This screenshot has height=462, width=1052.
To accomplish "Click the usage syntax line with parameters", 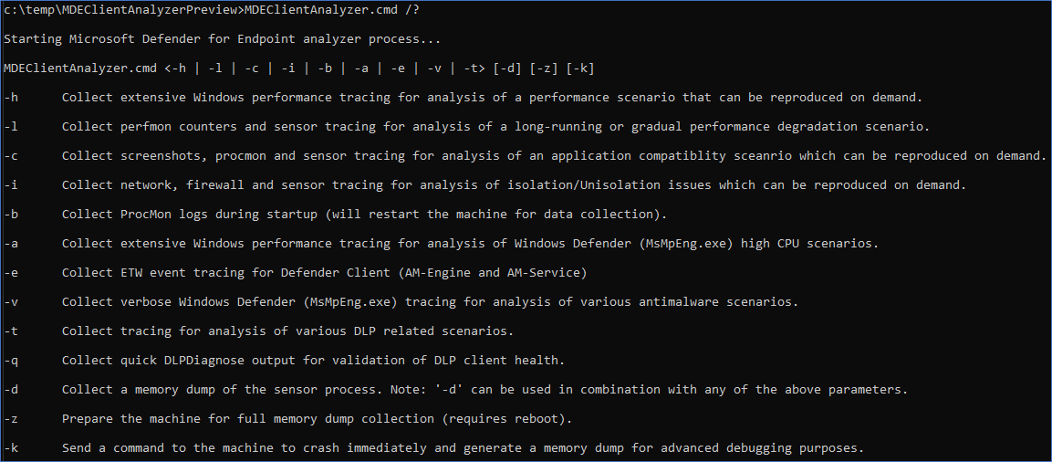I will (298, 68).
